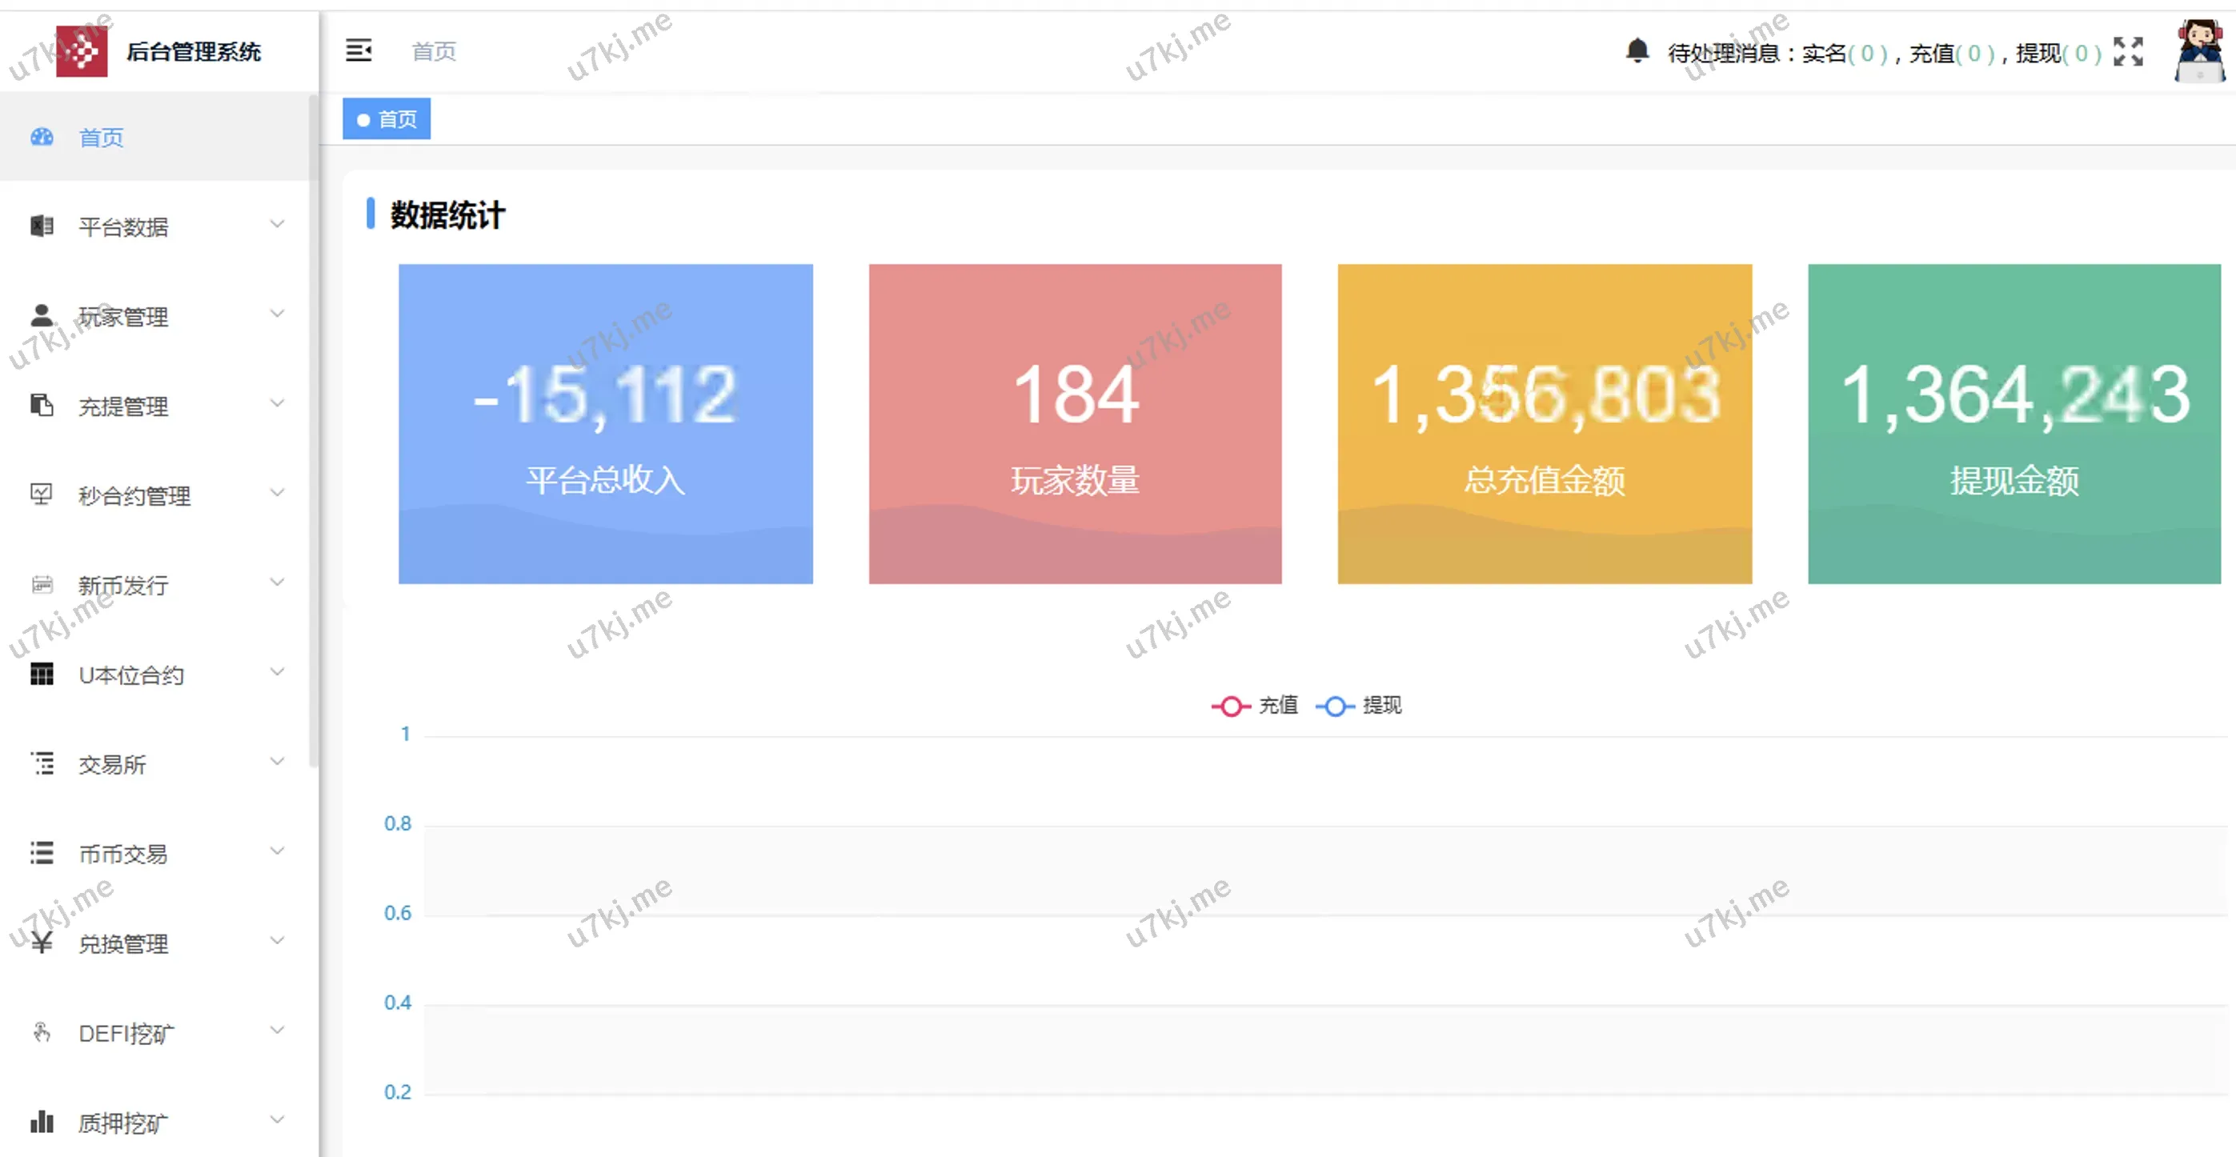
Task: Expand the 平台数据 menu chevron
Action: point(277,225)
